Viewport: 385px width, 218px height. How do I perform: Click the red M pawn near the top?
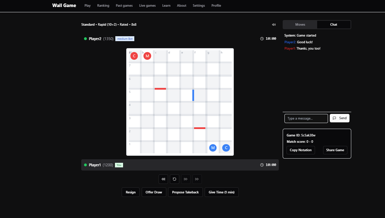(x=147, y=56)
